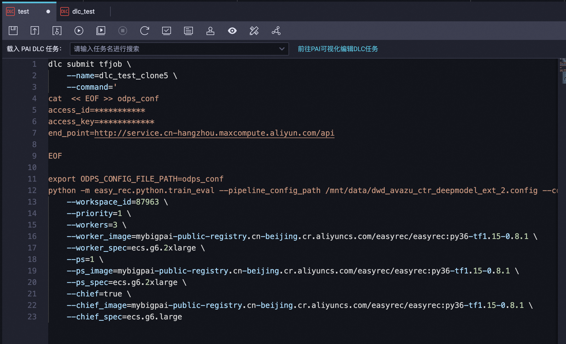The image size is (566, 344).
Task: Click the '--ps=1' text
Action: pos(80,259)
